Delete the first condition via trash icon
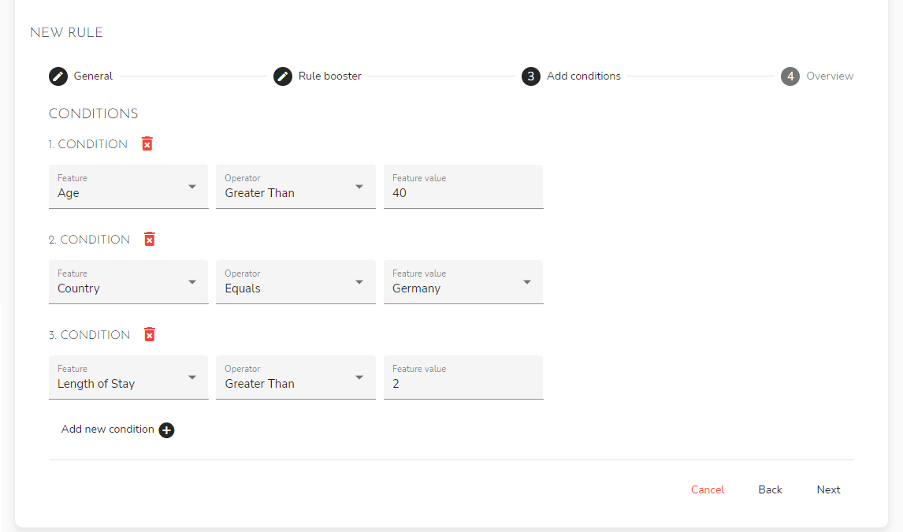The width and height of the screenshot is (903, 532). click(x=147, y=143)
